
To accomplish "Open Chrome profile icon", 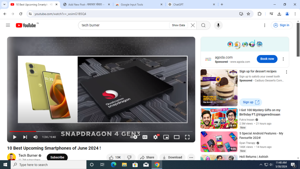I will click(x=287, y=14).
